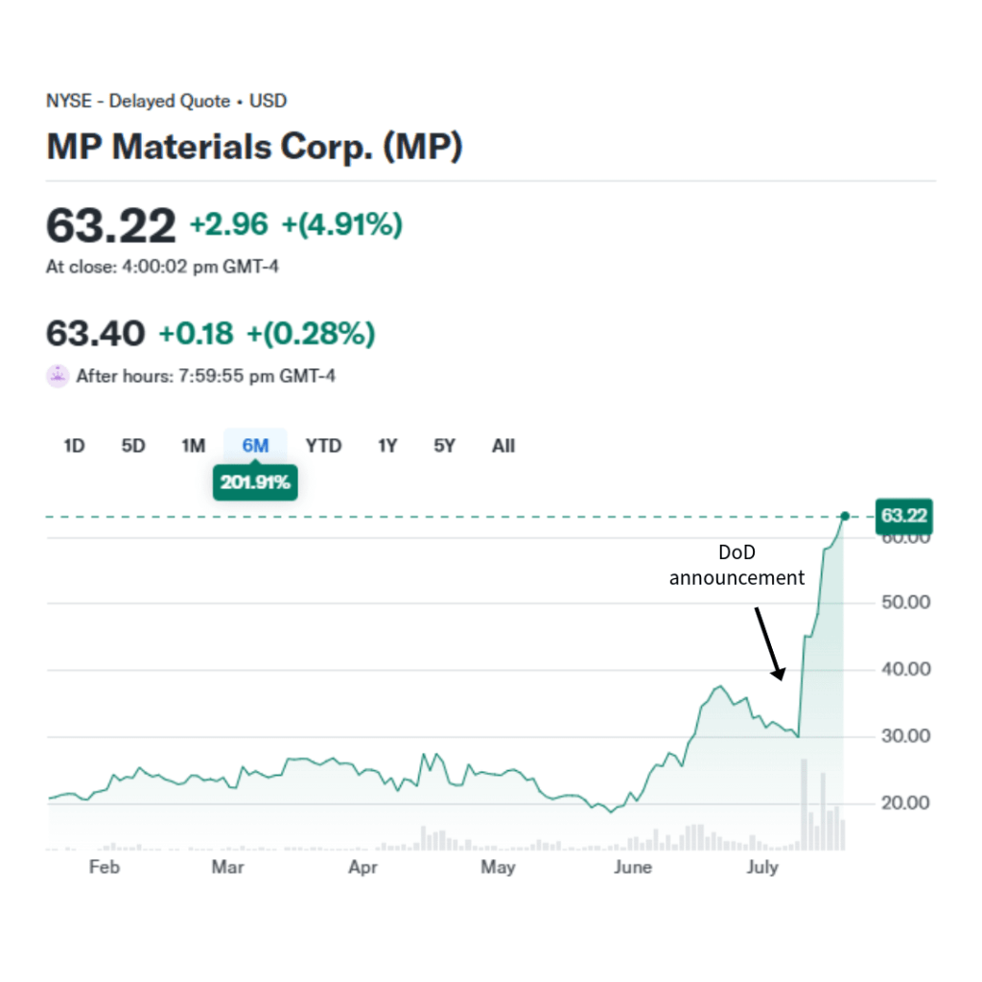Select the 5D time range tab
This screenshot has width=982, height=982.
click(133, 445)
